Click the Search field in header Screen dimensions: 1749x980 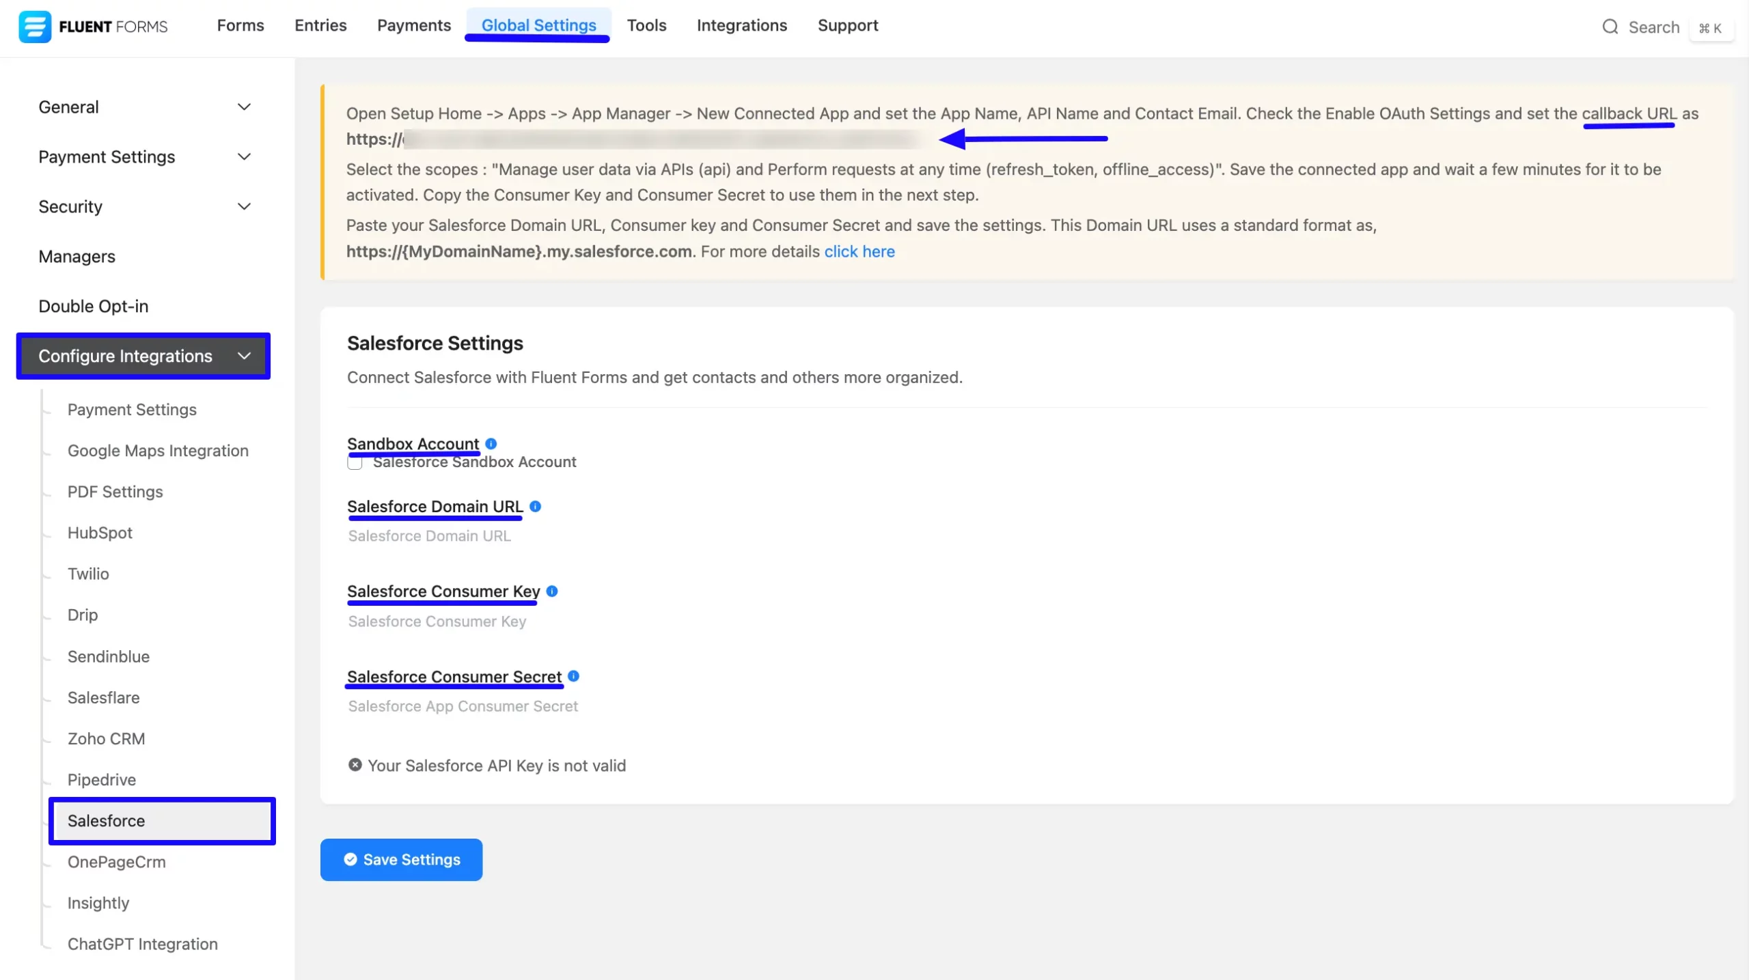click(1653, 27)
